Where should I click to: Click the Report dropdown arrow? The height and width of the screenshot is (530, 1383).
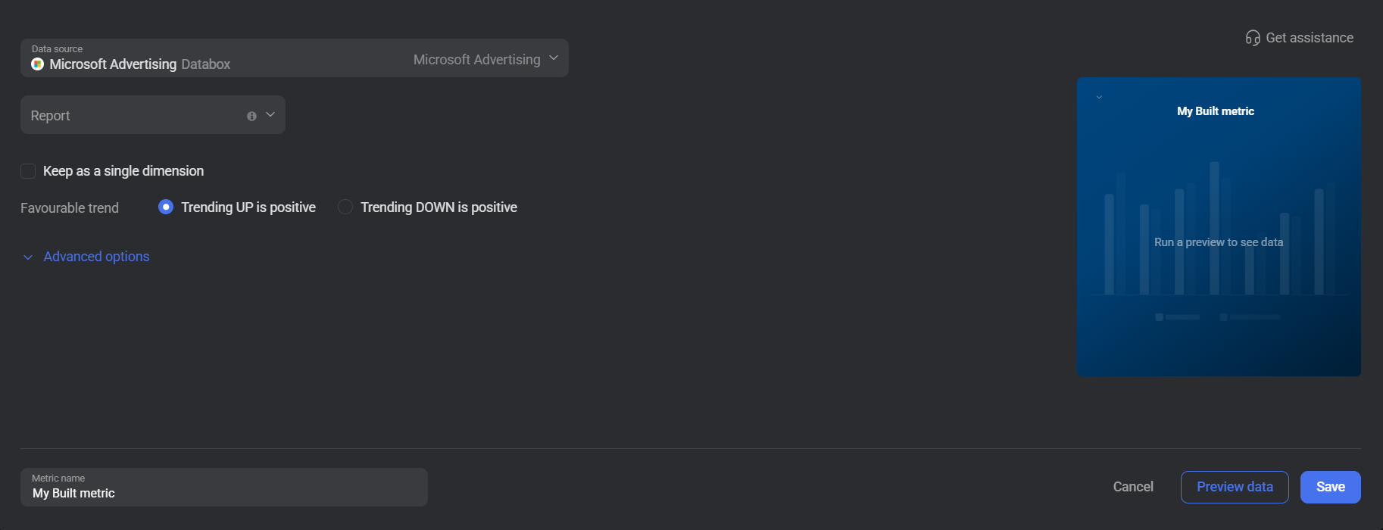(x=270, y=115)
